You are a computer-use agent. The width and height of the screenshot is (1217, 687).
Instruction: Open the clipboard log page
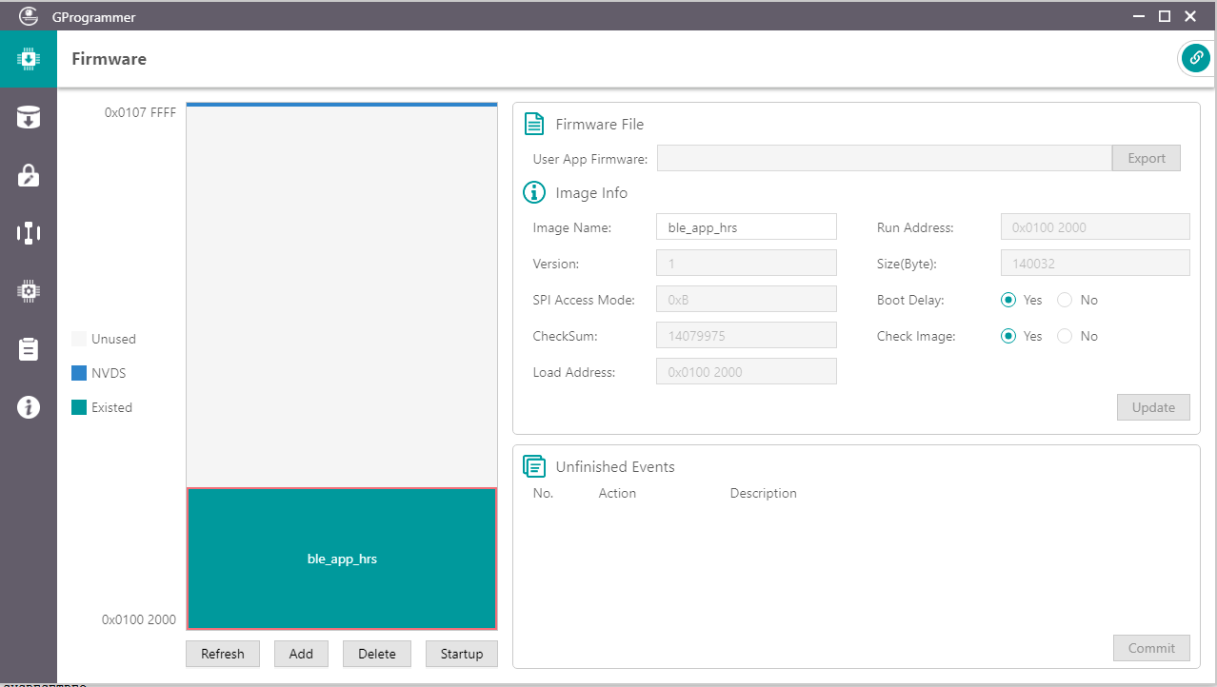point(29,349)
